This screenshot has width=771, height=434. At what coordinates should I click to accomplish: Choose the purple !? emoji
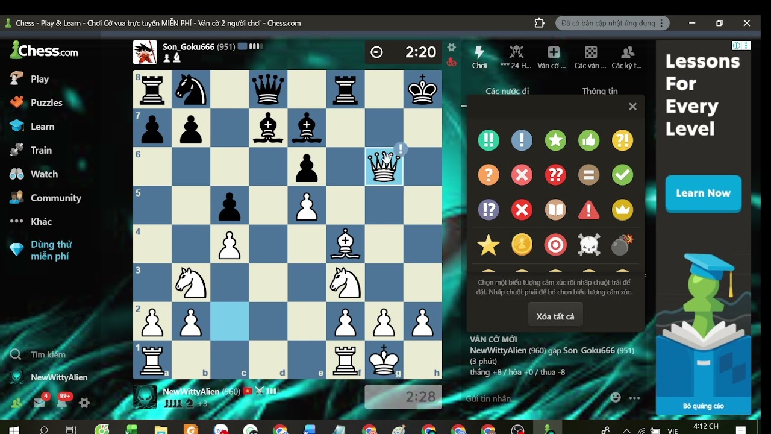(489, 210)
